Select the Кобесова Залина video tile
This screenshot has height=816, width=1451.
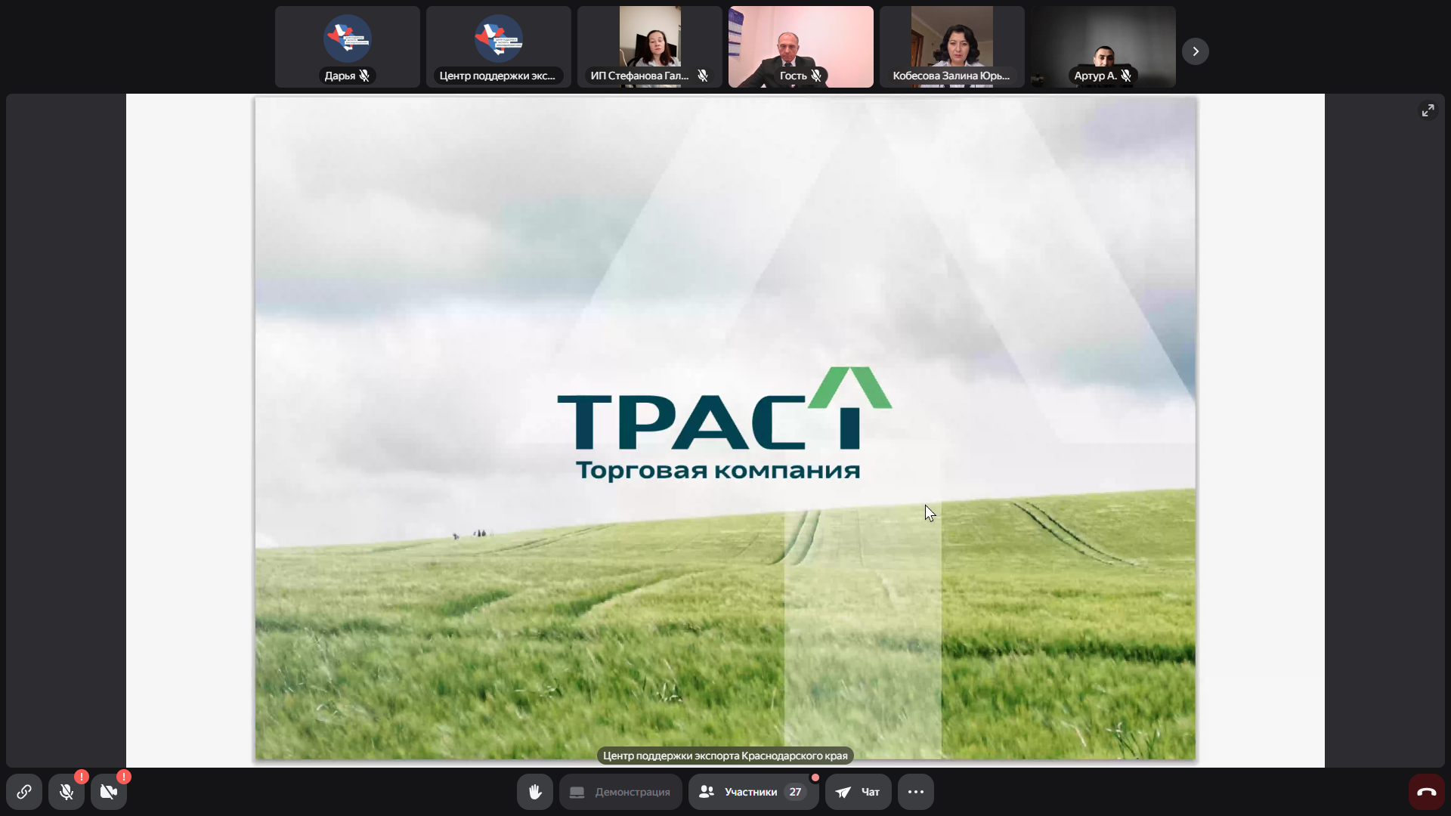tap(951, 42)
